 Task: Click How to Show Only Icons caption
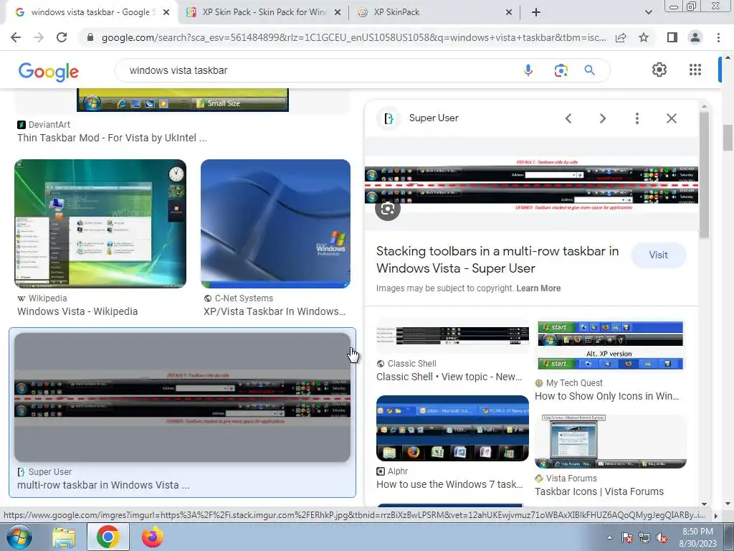pyautogui.click(x=606, y=396)
